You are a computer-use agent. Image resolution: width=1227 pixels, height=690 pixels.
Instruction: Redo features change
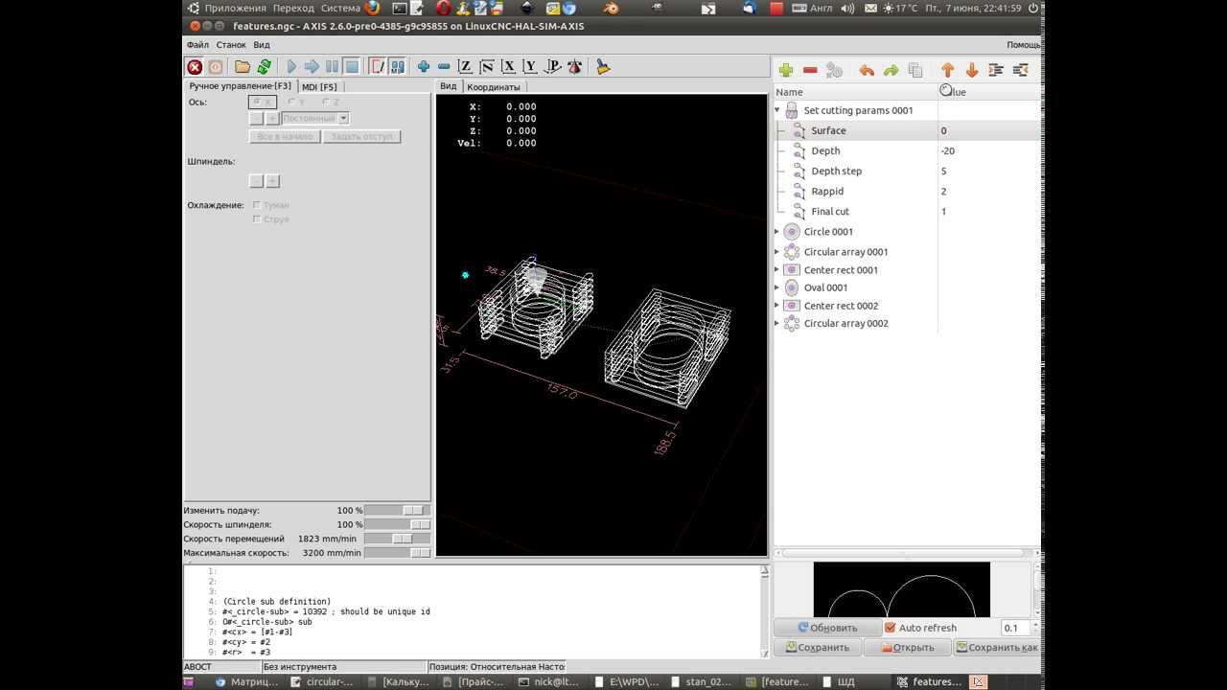[x=891, y=70]
